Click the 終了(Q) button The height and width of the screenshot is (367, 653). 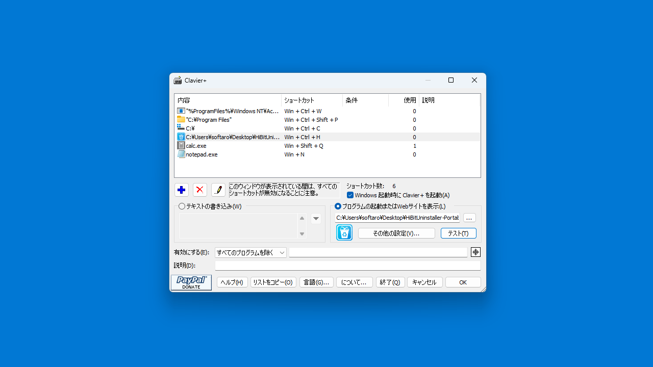click(390, 282)
